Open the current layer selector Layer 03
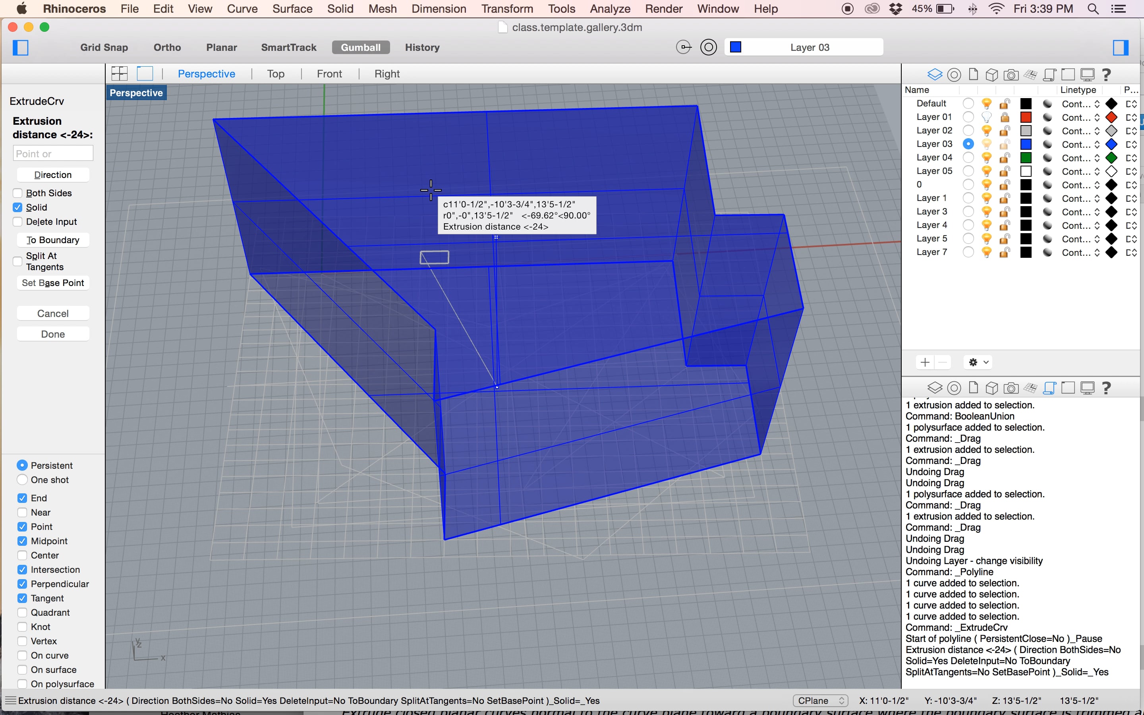 tap(804, 47)
